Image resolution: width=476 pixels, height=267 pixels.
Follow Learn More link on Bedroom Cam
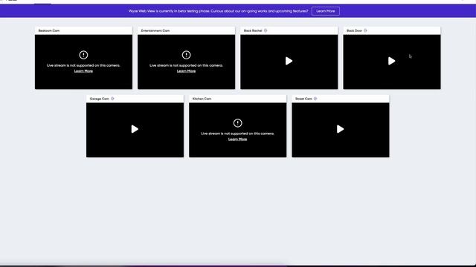click(x=83, y=71)
